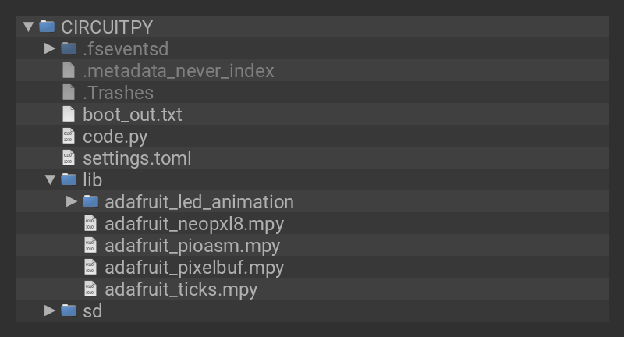Image resolution: width=624 pixels, height=337 pixels.
Task: Click the settings.toml file icon
Action: [x=69, y=158]
